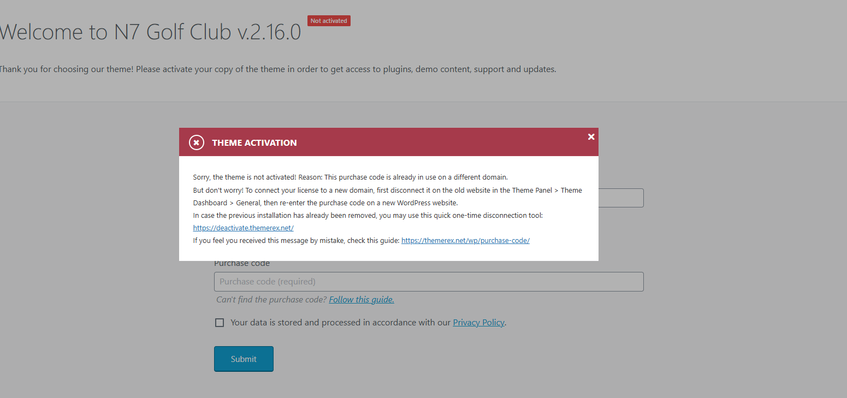Click into the Purchase code input field
This screenshot has height=398, width=847.
click(x=429, y=282)
